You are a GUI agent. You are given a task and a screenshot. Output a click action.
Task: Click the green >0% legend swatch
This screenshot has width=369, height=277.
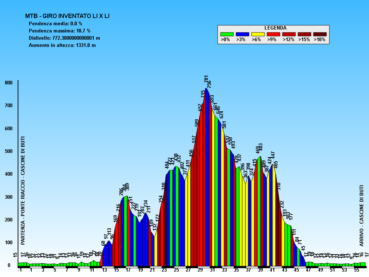227,34
